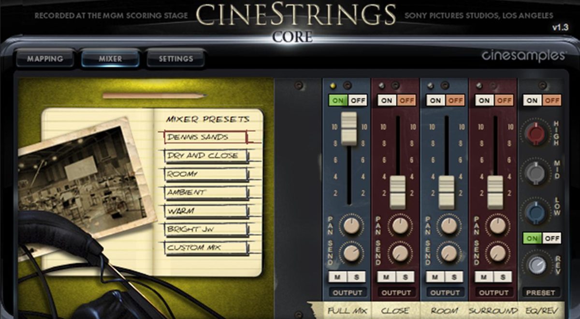Click the REV reverb amount knob
Screen dimensions: 580x319
coord(537,264)
